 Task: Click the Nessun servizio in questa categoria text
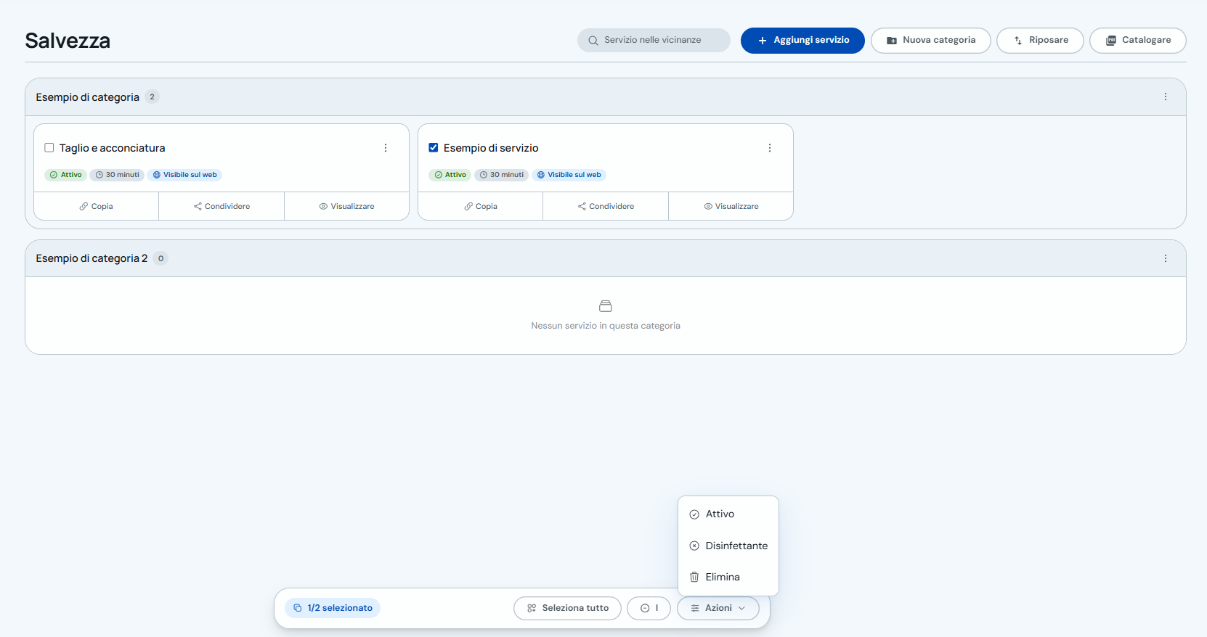[606, 326]
